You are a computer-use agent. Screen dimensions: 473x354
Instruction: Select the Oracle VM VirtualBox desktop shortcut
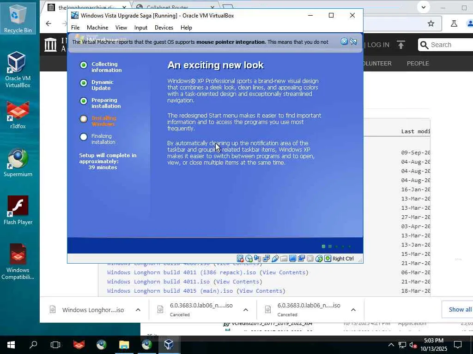(x=18, y=70)
